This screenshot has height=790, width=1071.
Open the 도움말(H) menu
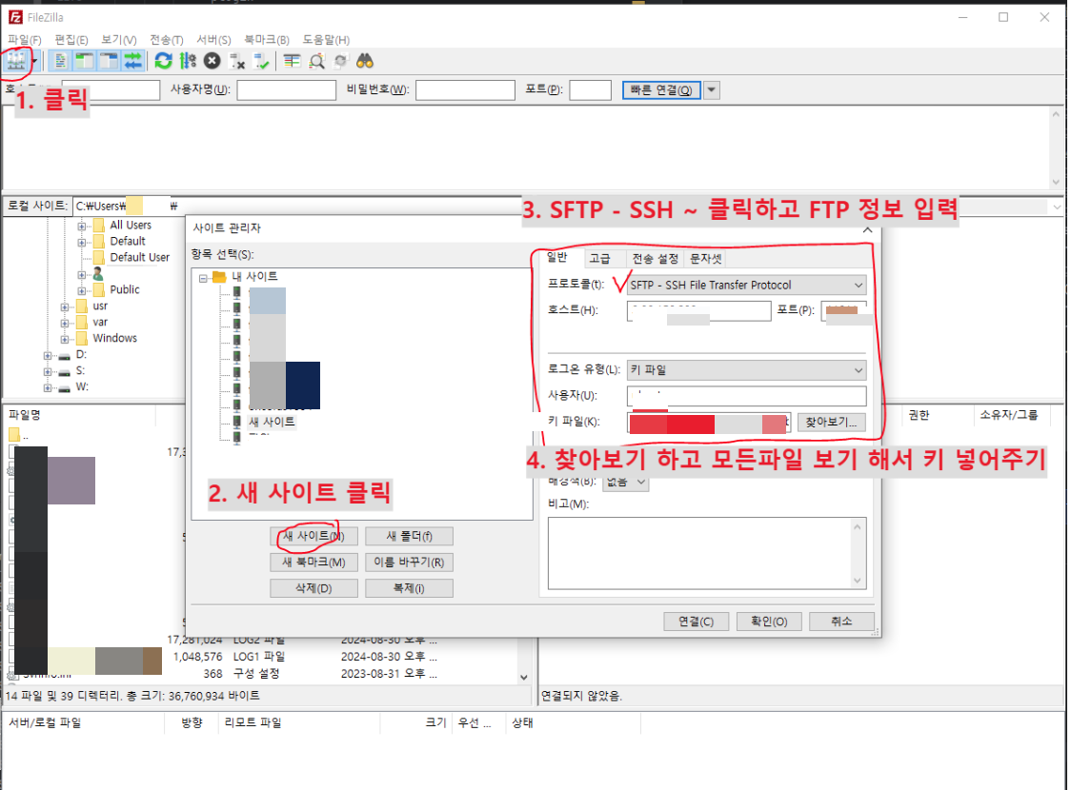coord(326,40)
